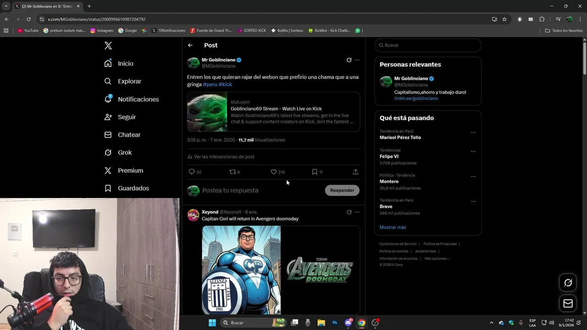Like the post with 219 likes
This screenshot has height=330, width=587.
pos(277,172)
